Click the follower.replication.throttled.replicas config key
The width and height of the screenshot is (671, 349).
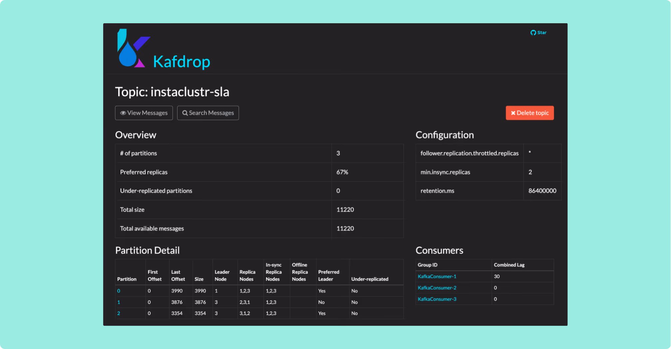tap(470, 153)
